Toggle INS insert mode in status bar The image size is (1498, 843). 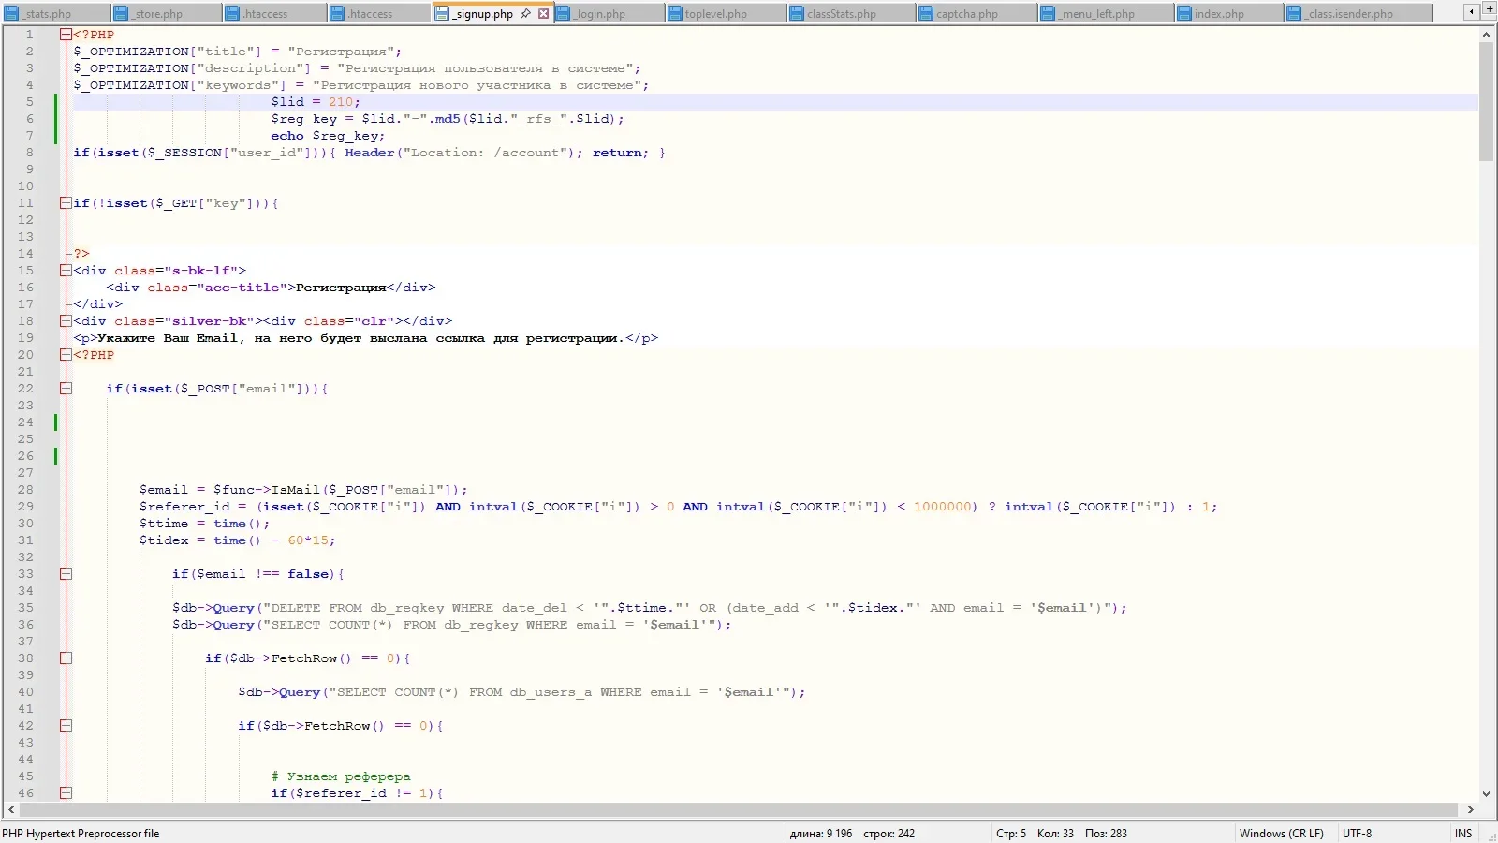coord(1463,834)
